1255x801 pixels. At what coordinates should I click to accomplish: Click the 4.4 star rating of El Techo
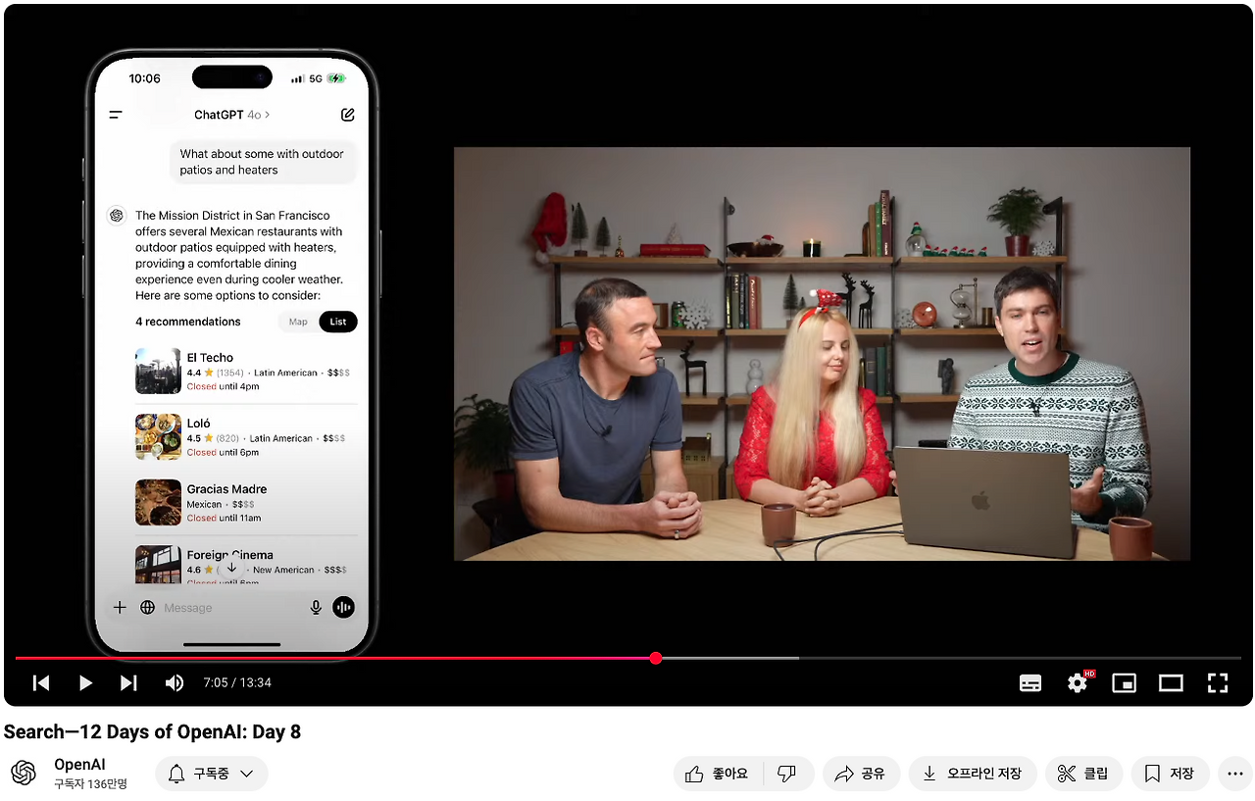[x=200, y=373]
